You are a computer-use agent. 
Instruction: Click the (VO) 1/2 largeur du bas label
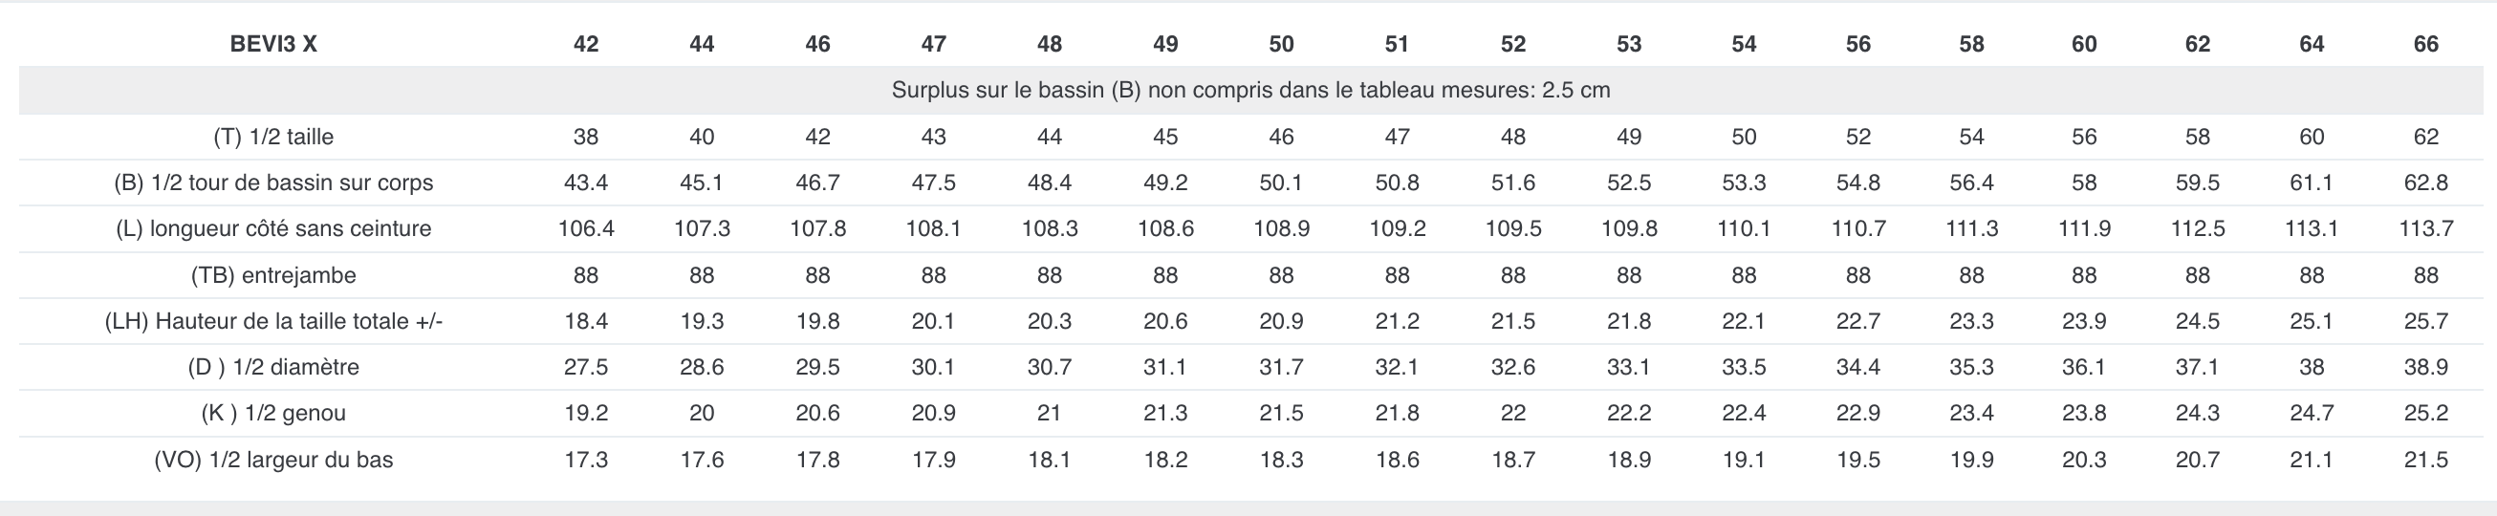[273, 460]
